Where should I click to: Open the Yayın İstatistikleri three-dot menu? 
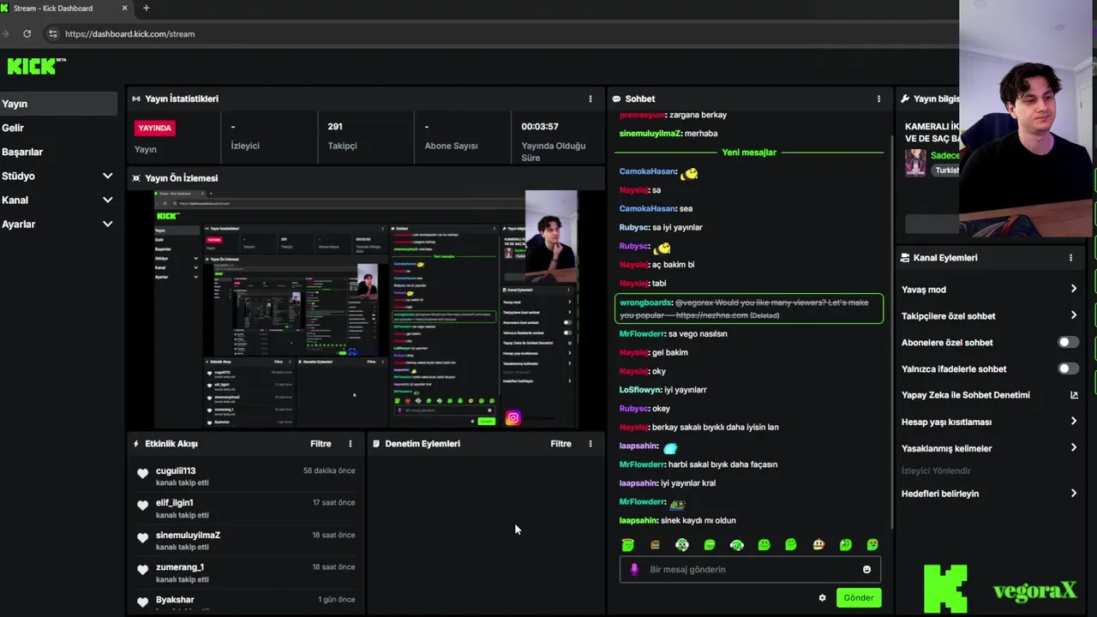[590, 99]
